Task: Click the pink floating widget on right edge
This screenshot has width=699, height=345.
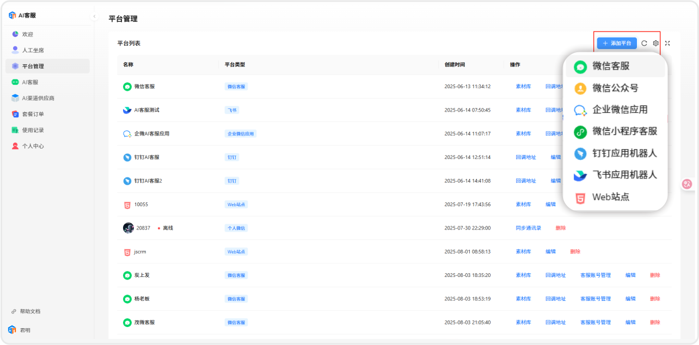Action: pyautogui.click(x=687, y=184)
